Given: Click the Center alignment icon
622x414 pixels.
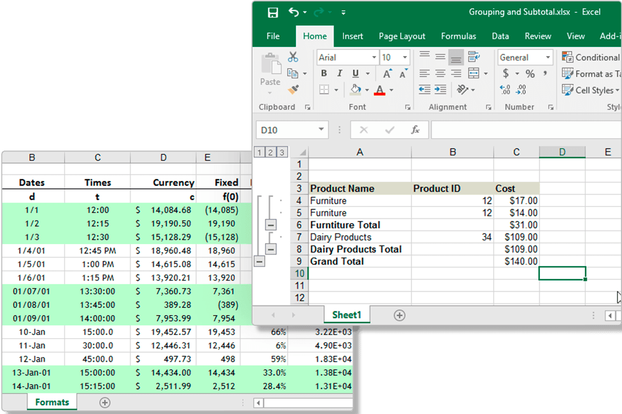Looking at the screenshot, I should pos(440,73).
